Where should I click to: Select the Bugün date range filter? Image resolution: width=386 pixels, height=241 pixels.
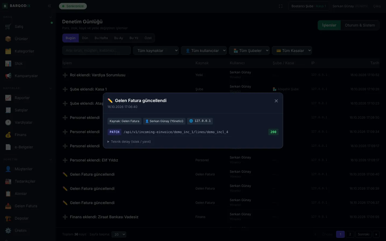coord(70,38)
